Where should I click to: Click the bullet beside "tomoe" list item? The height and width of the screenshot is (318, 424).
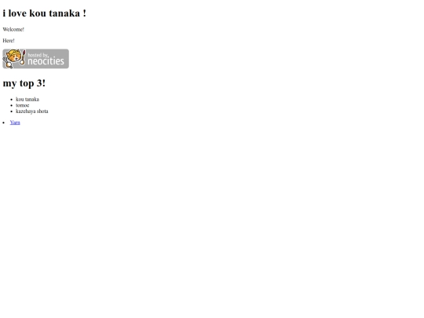coord(12,105)
